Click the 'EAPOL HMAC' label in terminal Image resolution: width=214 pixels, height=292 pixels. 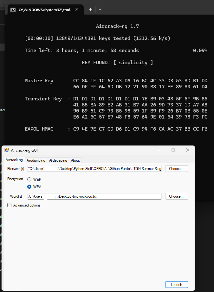pyautogui.click(x=39, y=129)
